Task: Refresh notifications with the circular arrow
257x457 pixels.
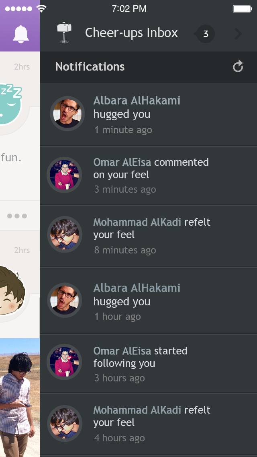Action: coord(238,66)
